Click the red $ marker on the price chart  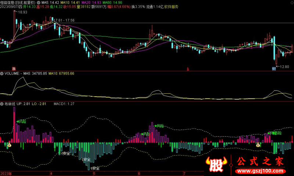(188, 69)
